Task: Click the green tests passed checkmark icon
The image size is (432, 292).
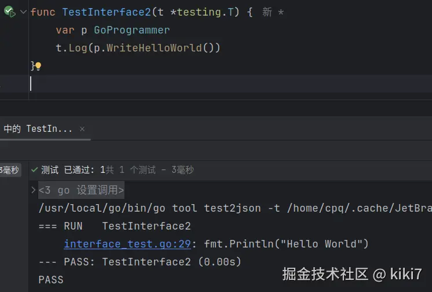Action: pyautogui.click(x=34, y=170)
